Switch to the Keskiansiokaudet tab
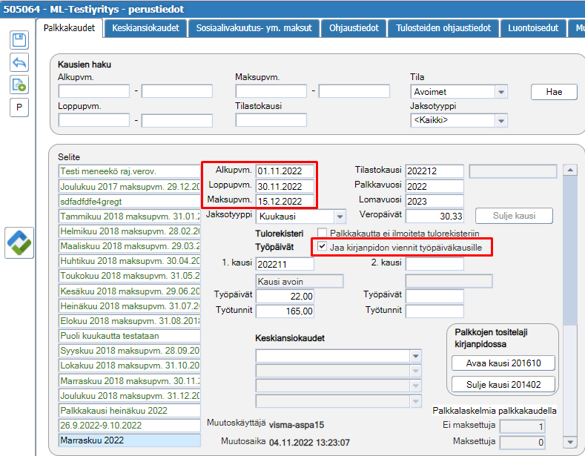585x456 pixels. coord(145,28)
